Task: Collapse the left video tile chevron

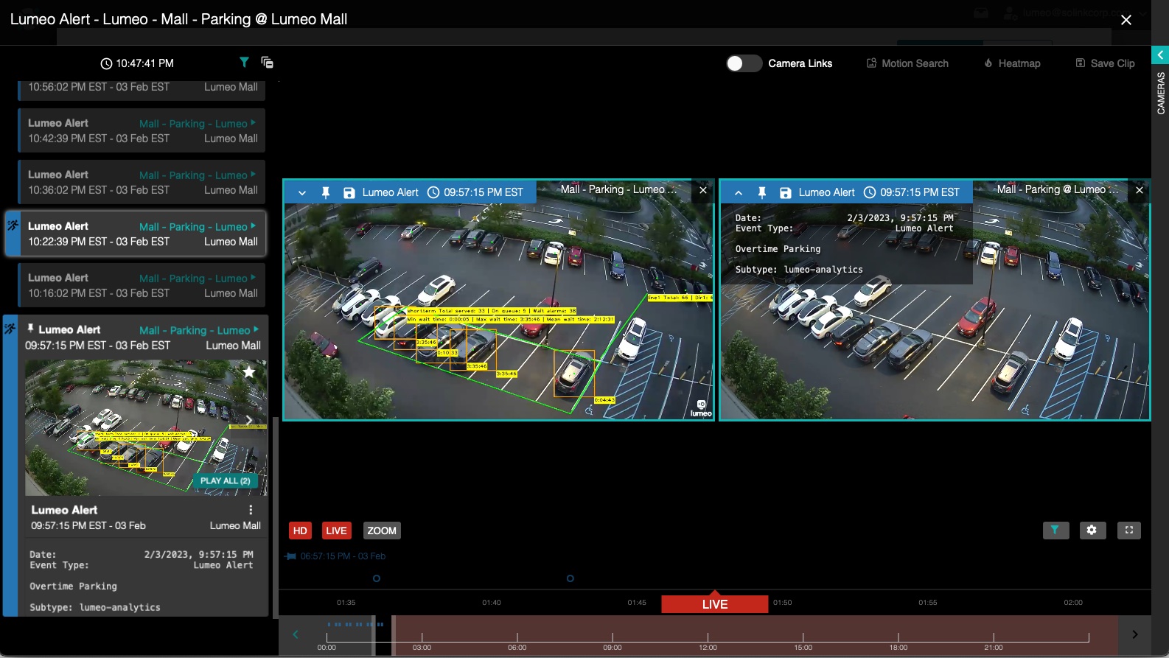Action: [302, 192]
